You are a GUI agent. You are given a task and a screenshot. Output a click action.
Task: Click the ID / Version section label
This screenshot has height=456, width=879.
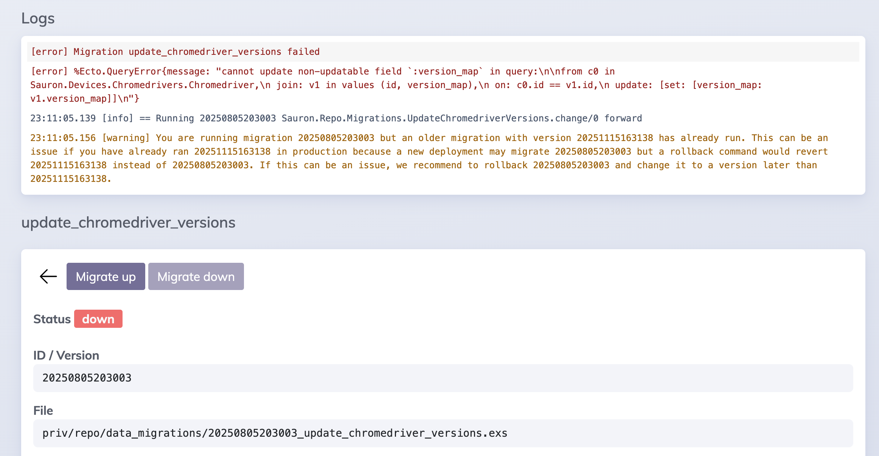point(66,355)
